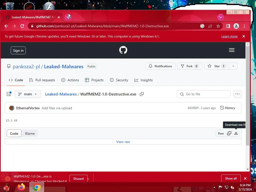Open taskbar clock showing 8:34 PM

(245, 187)
